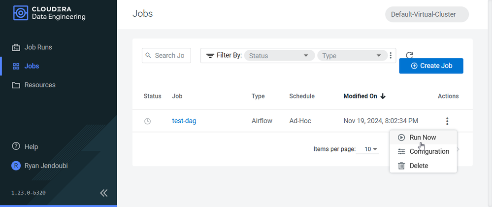Click the Create Job button
492x207 pixels.
click(x=431, y=66)
